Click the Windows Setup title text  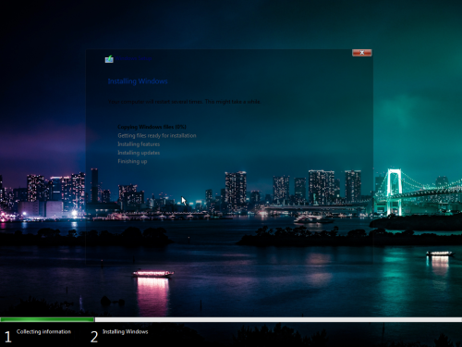[134, 58]
